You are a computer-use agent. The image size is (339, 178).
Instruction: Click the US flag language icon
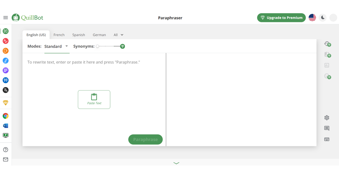pos(312,18)
